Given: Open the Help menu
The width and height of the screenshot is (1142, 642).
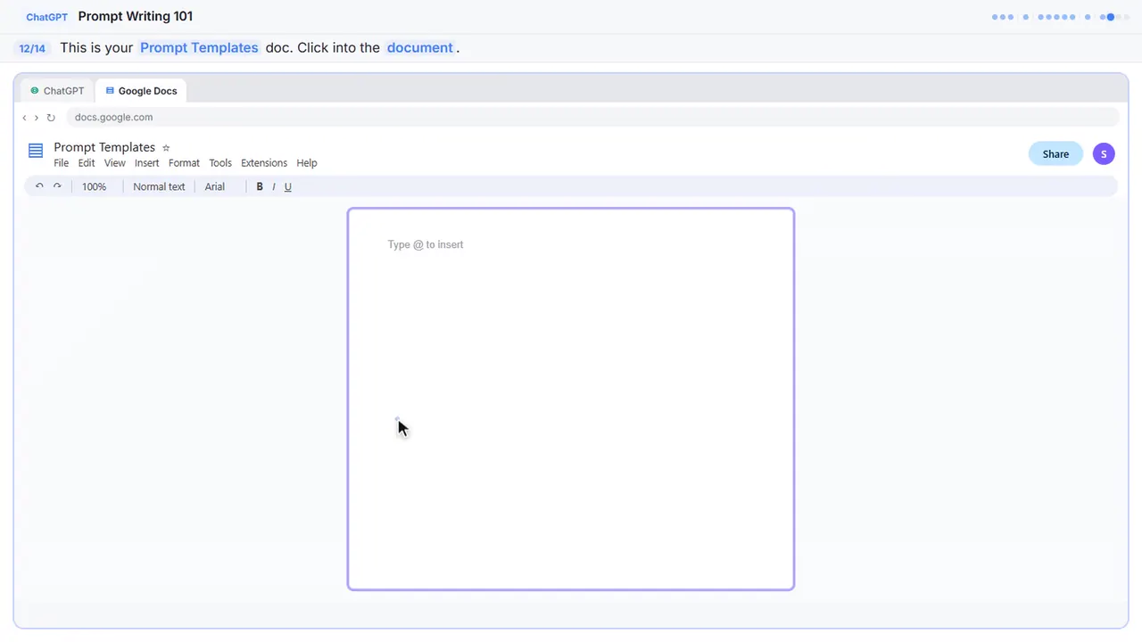Looking at the screenshot, I should [307, 163].
